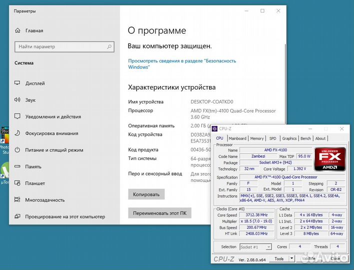The height and width of the screenshot is (270, 354).
Task: Click the device name DESKTOP-COATKD0
Action: (x=212, y=102)
